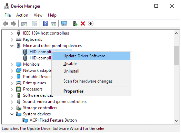This screenshot has width=181, height=133.
Task: Click the Back arrow toolbar icon
Action: [6, 23]
